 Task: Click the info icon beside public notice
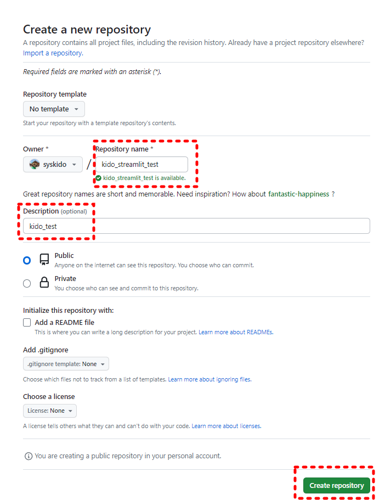coord(29,456)
